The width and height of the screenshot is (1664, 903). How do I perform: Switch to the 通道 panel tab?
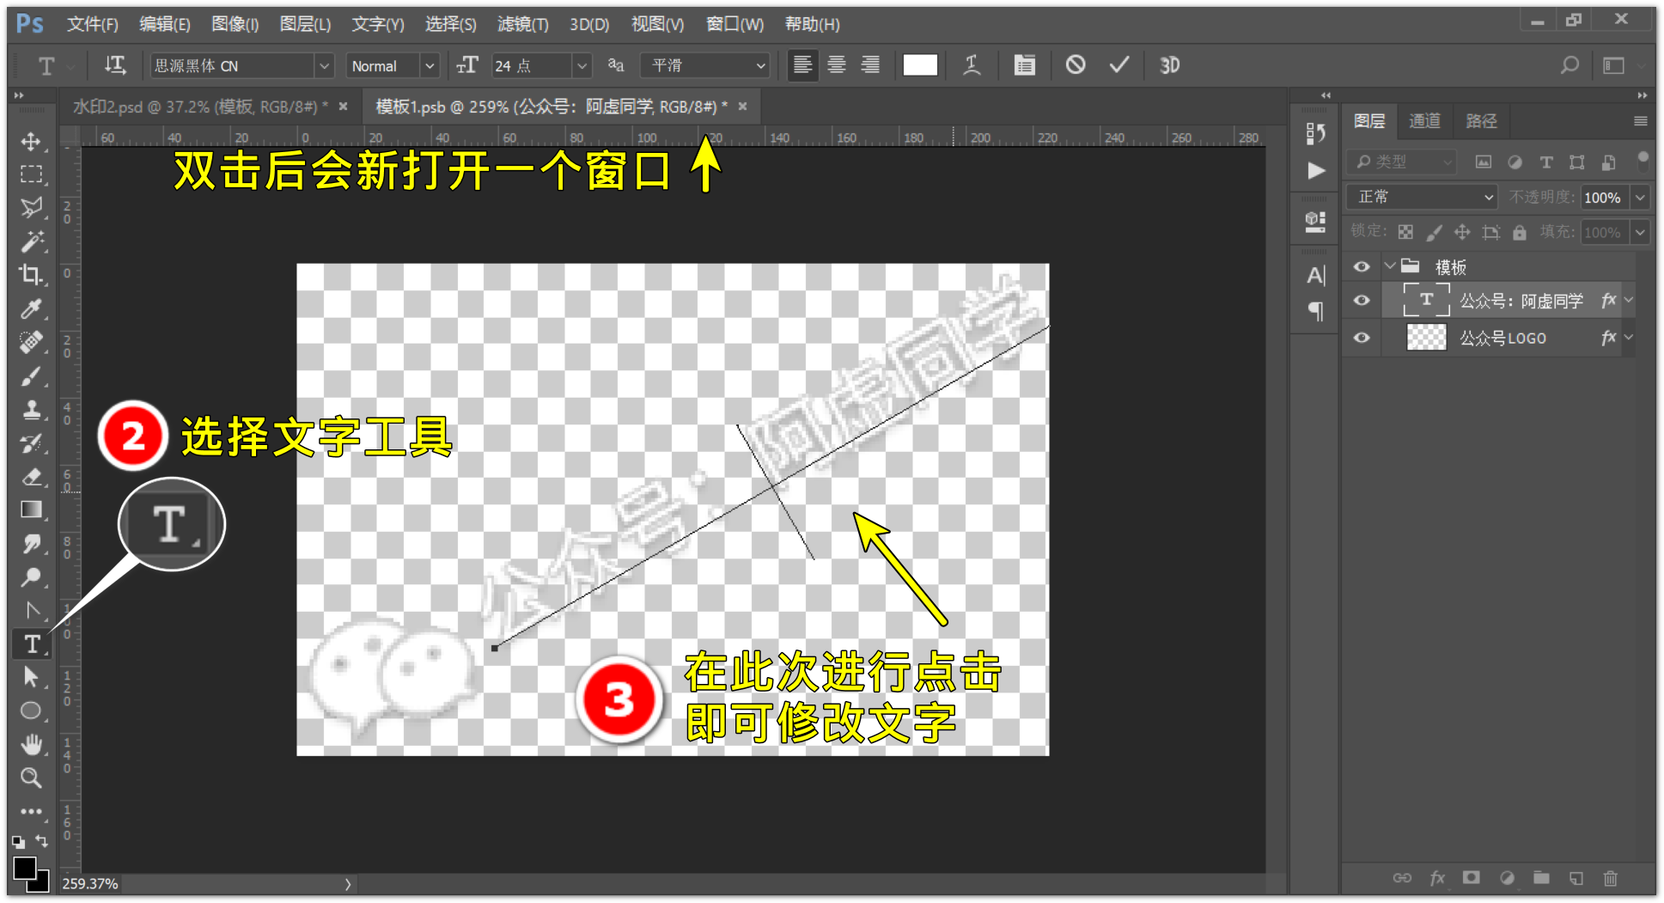(1424, 121)
